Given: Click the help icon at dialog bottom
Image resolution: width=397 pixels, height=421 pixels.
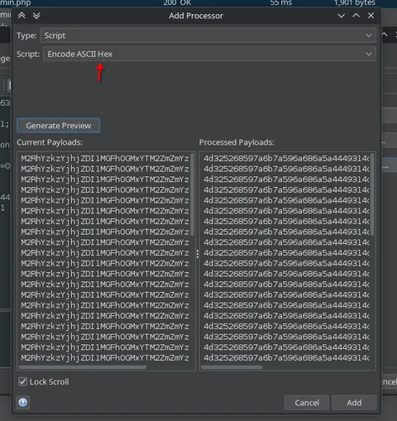Looking at the screenshot, I should [x=23, y=403].
